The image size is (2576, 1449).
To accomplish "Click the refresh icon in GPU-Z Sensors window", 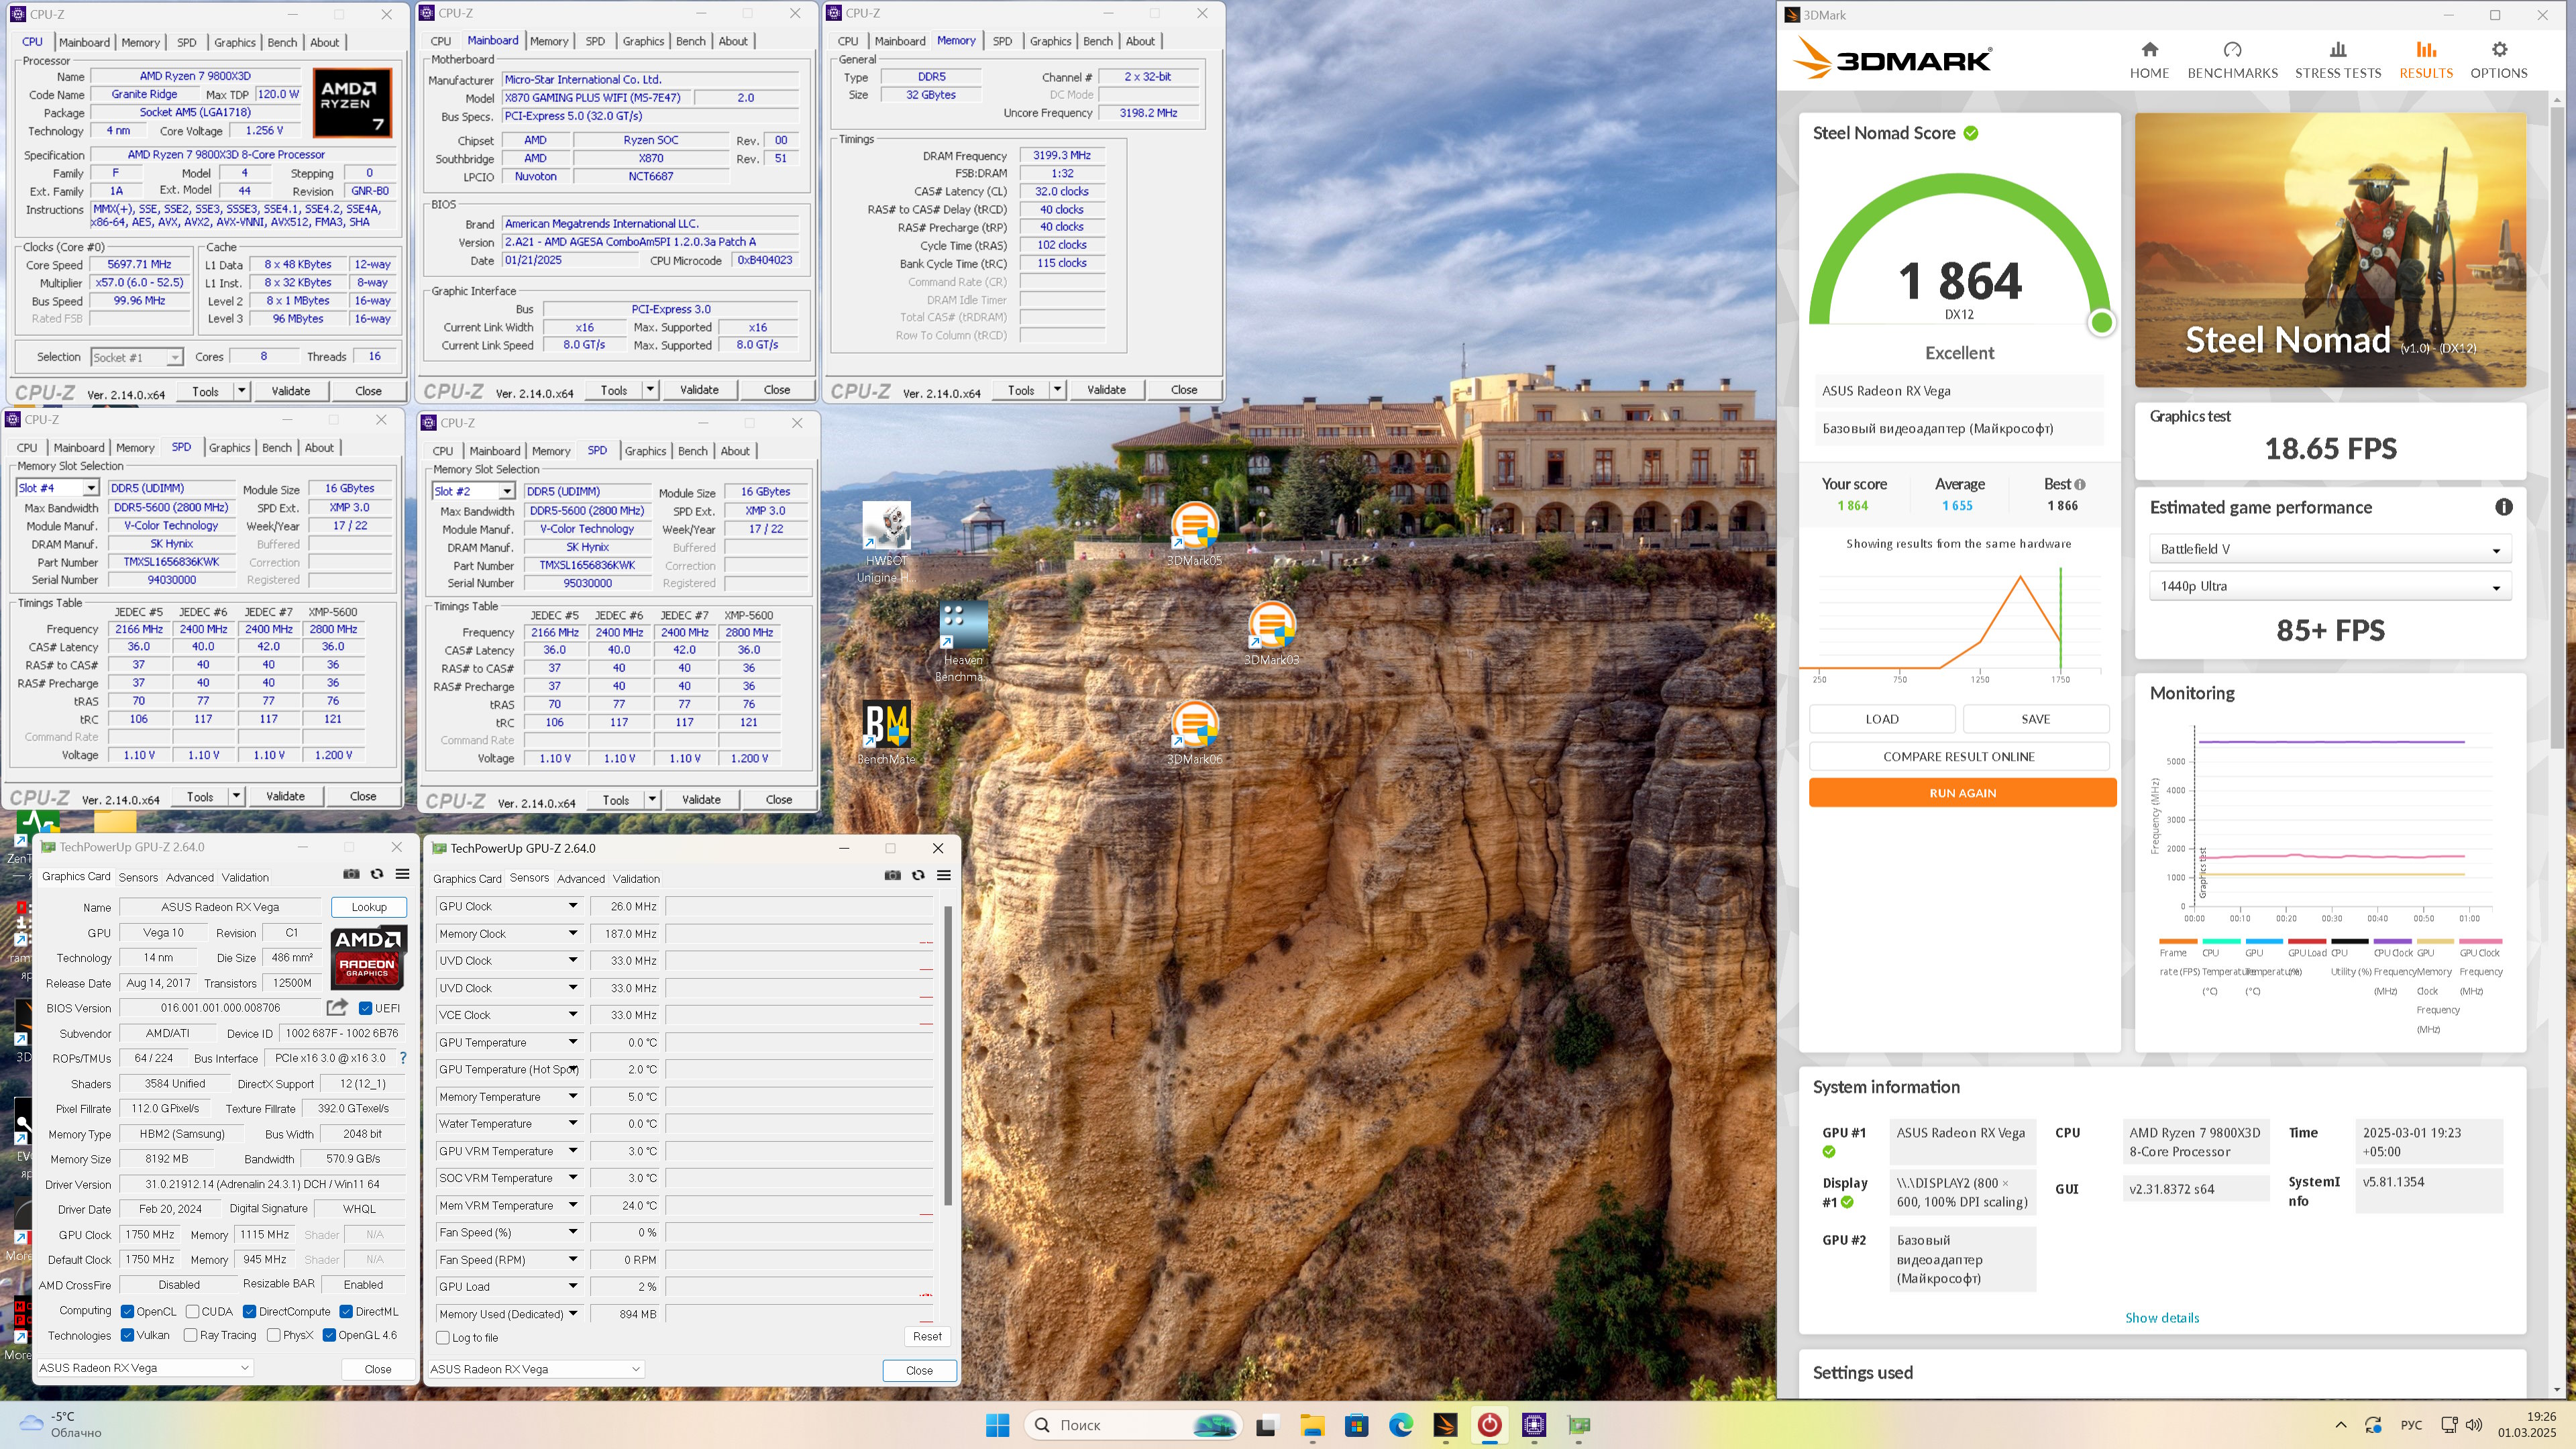I will pyautogui.click(x=918, y=875).
